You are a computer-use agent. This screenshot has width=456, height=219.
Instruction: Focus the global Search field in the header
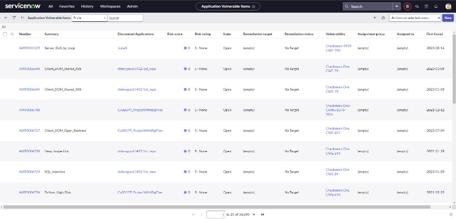point(367,7)
